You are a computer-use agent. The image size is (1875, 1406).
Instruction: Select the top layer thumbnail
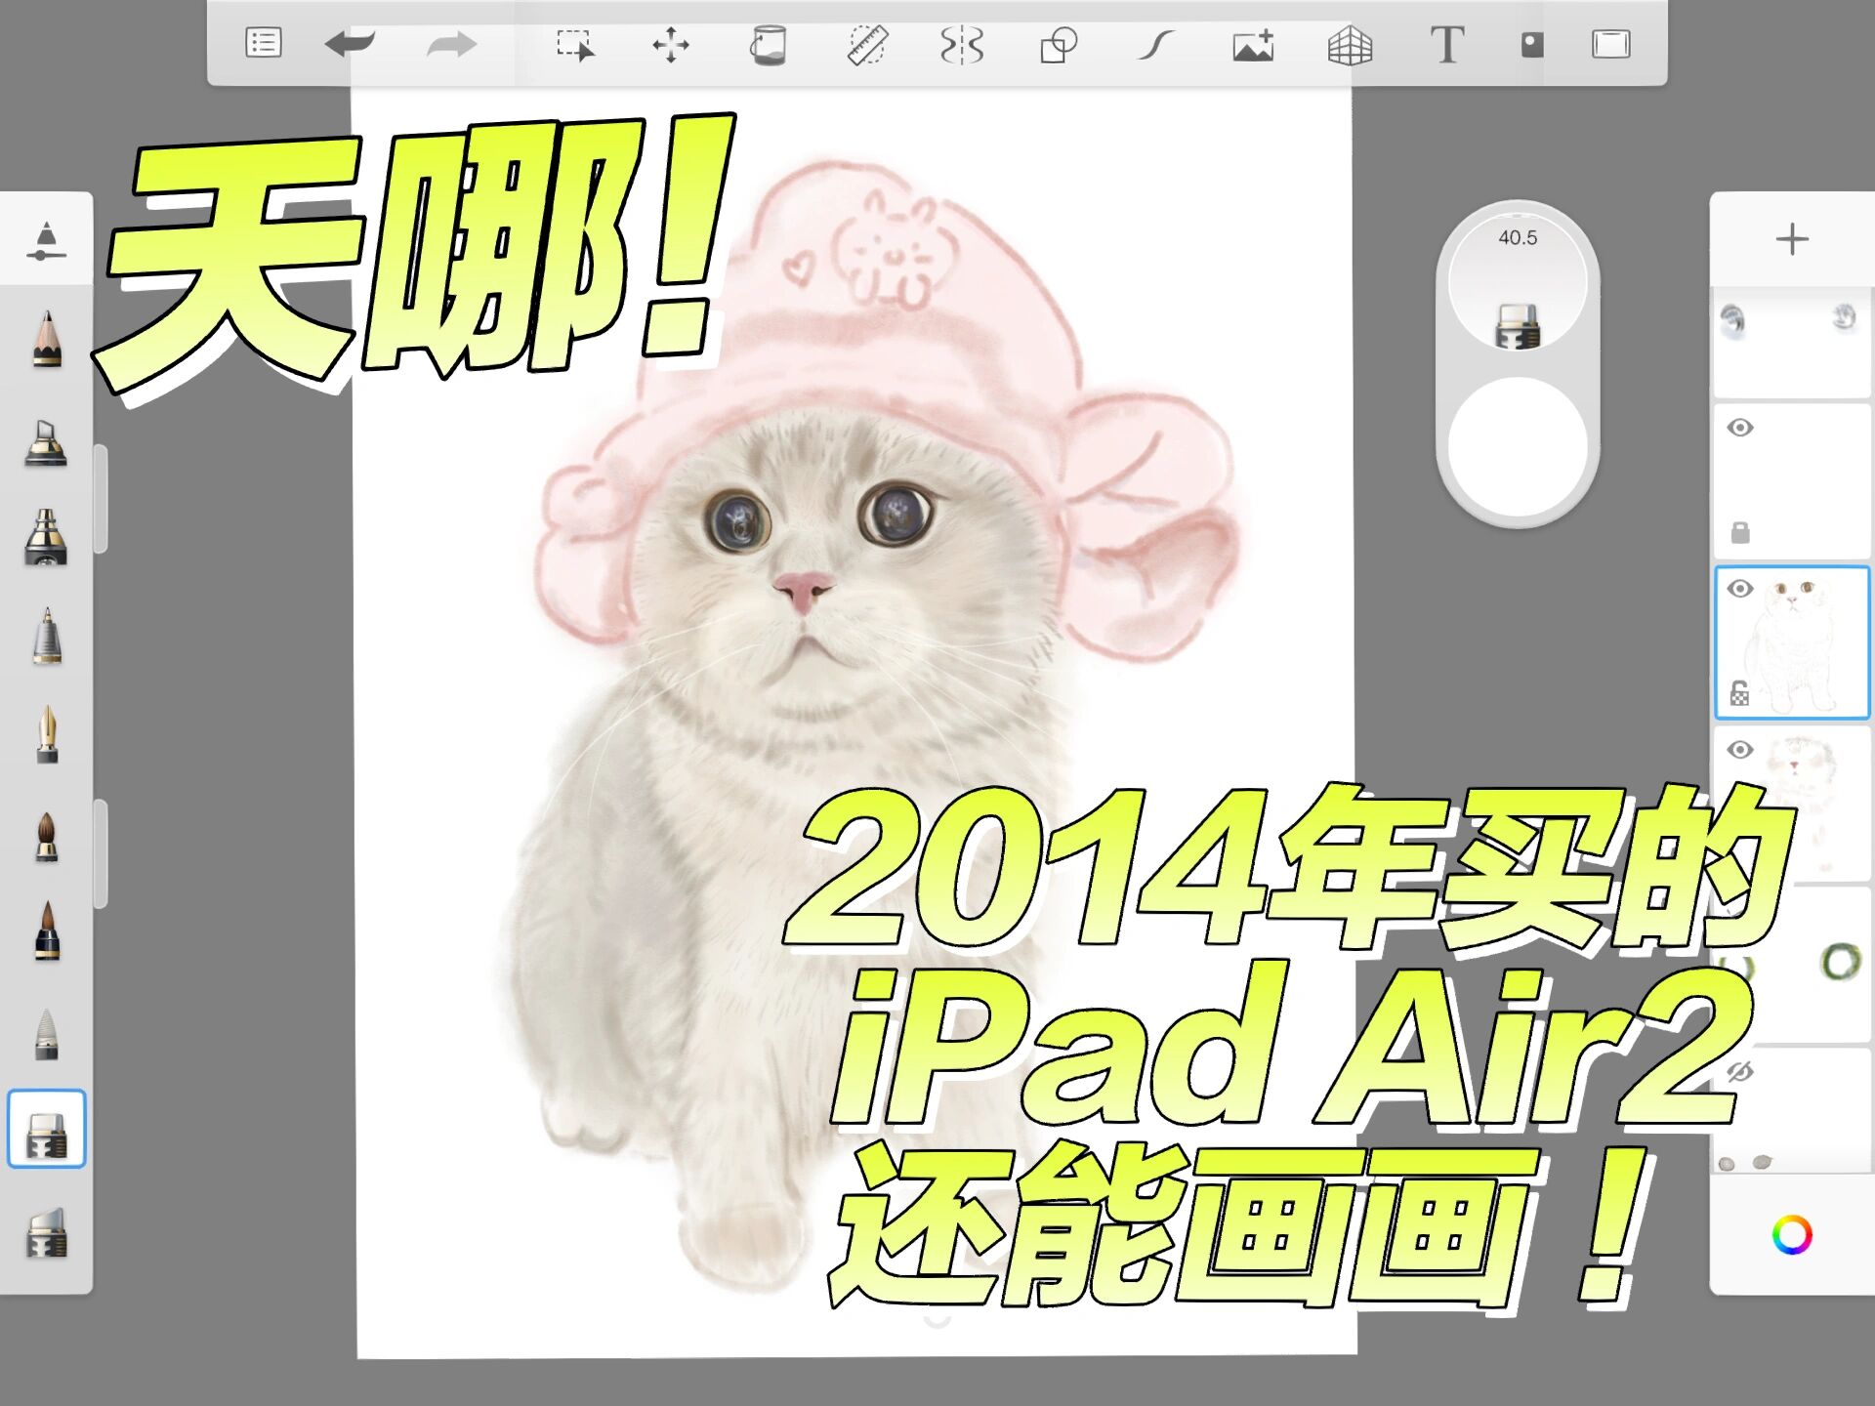click(x=1792, y=343)
